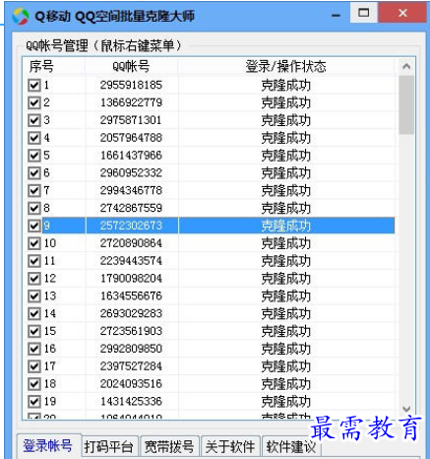
Task: Maximize the QQ空间批量克隆大师 window
Action: (x=363, y=13)
